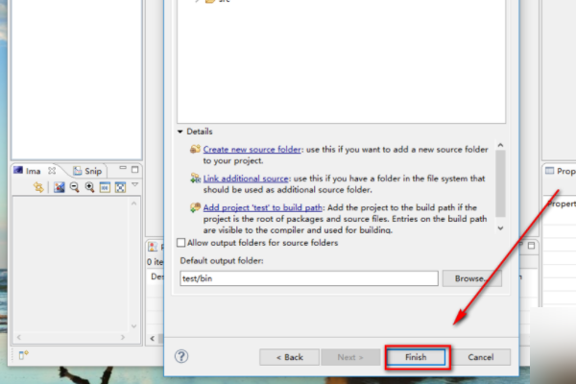Click the fit-width icon in the Image view toolbar
This screenshot has height=384, width=576.
pos(105,187)
